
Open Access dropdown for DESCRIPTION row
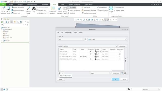coord(101,52)
